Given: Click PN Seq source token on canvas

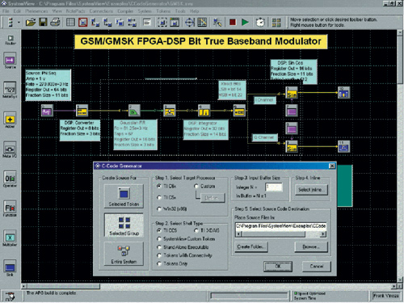Looking at the screenshot, I should [x=47, y=111].
